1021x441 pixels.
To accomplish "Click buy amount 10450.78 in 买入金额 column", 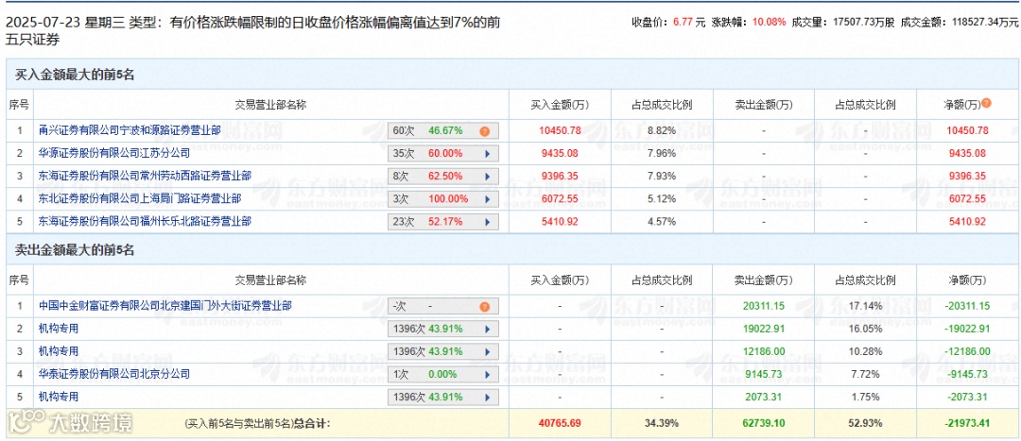I will (x=560, y=130).
